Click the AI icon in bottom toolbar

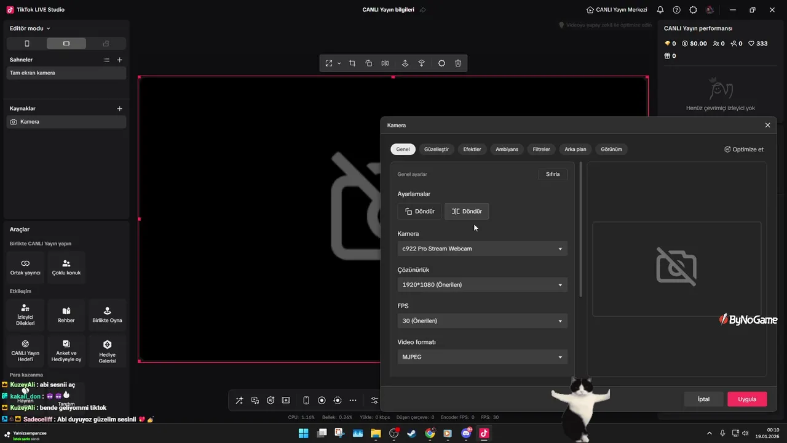coord(271,401)
